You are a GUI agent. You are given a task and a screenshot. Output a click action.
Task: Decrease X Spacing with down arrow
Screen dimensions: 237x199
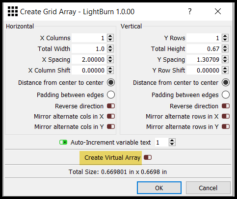[110, 61]
